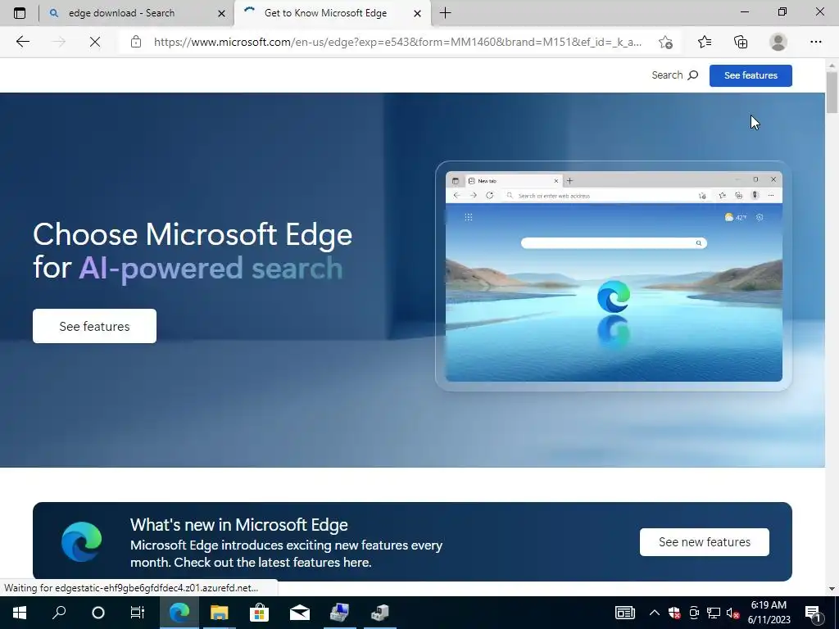Click blue 'See features' header button
Image resolution: width=839 pixels, height=629 pixels.
coord(751,75)
